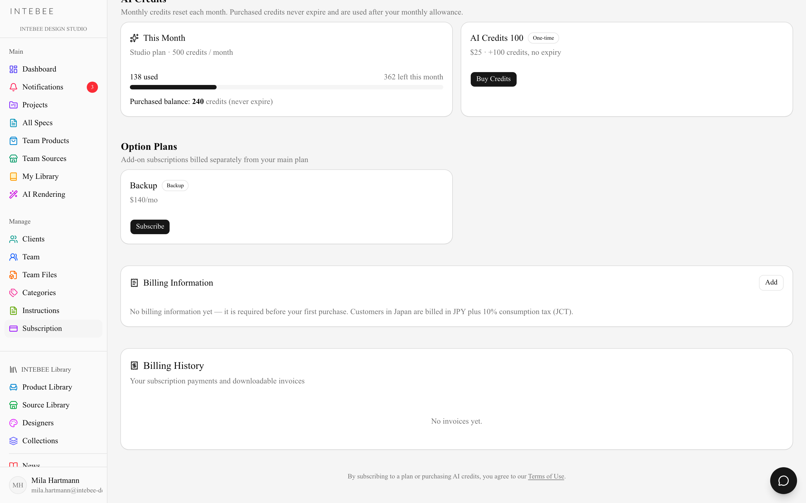Click the Notifications bell icon
This screenshot has height=503, width=806.
point(13,87)
